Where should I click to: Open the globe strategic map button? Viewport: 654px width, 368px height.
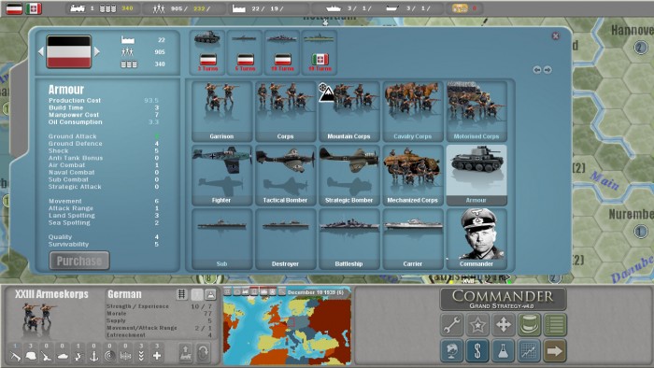point(452,350)
